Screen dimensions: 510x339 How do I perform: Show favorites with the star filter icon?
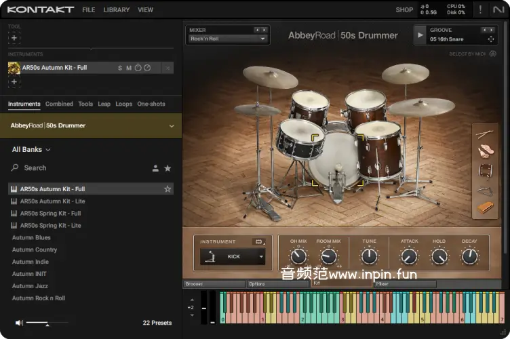[x=168, y=168]
